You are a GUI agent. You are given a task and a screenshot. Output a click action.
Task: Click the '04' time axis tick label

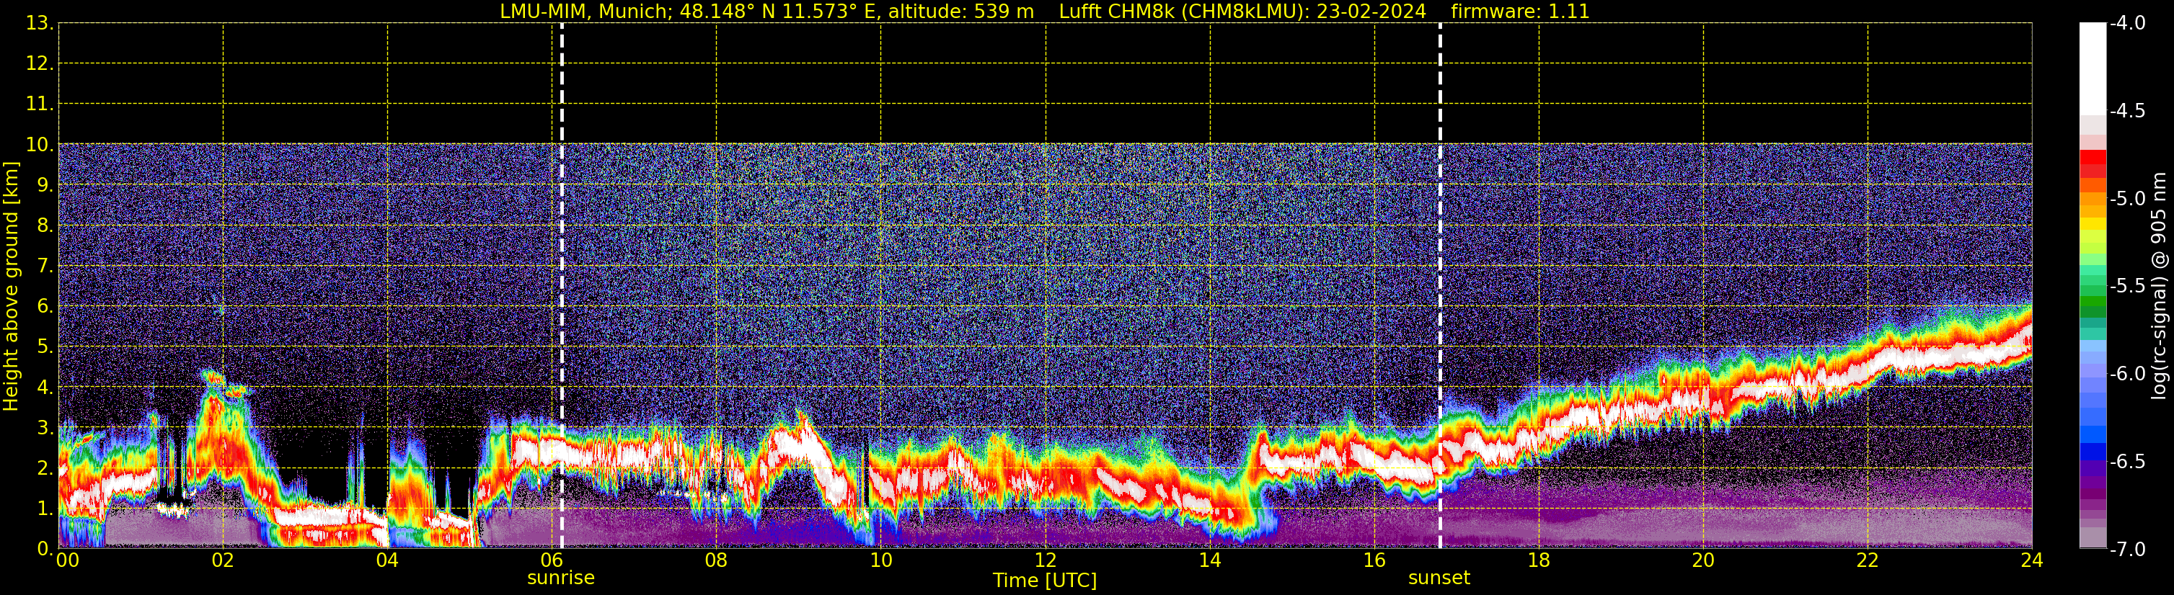click(x=387, y=560)
